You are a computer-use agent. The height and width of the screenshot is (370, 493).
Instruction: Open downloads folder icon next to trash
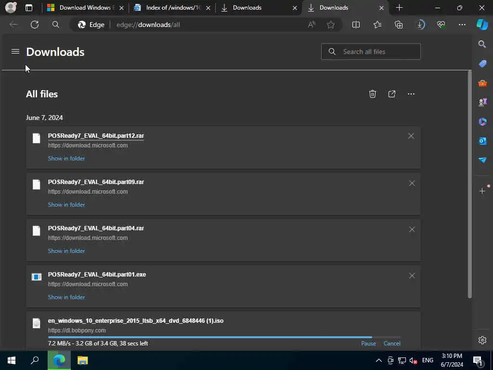coord(392,94)
